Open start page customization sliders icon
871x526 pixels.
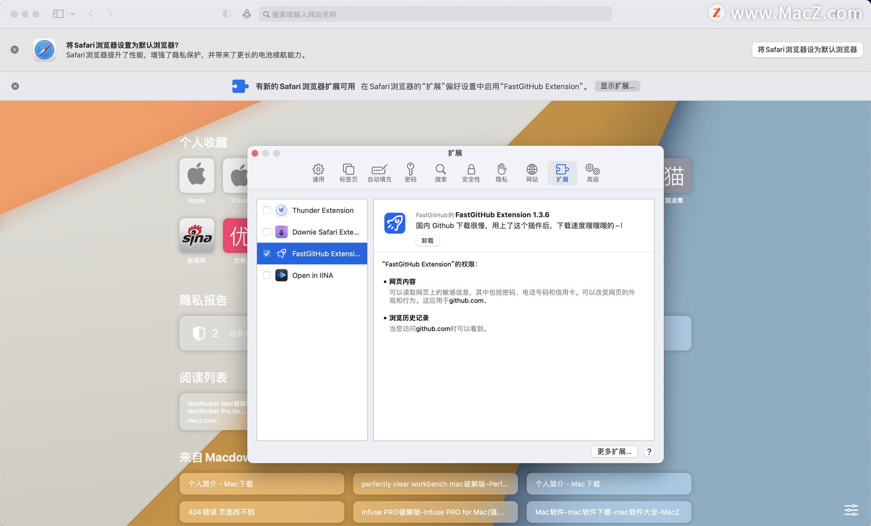pos(851,510)
